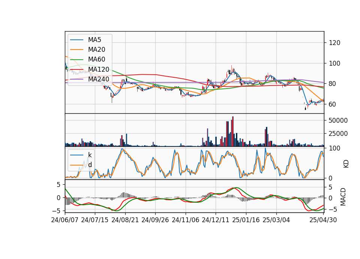Screen dimensions: 360x259
Task: Click the 24/09/26 date axis label
Action: point(155,220)
